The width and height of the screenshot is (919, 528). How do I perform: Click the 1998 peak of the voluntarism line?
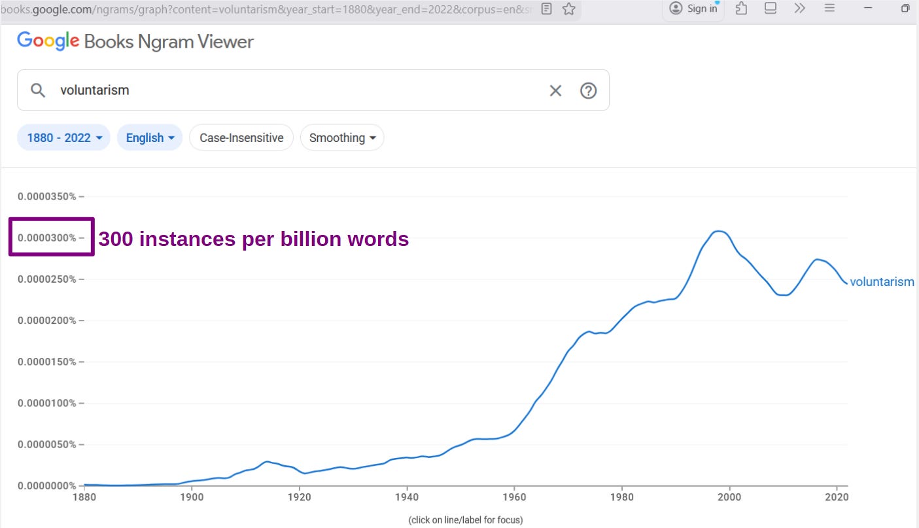[718, 231]
